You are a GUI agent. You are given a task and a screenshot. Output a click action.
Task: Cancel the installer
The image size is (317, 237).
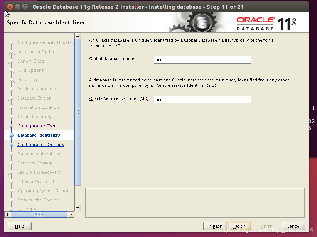(x=293, y=226)
